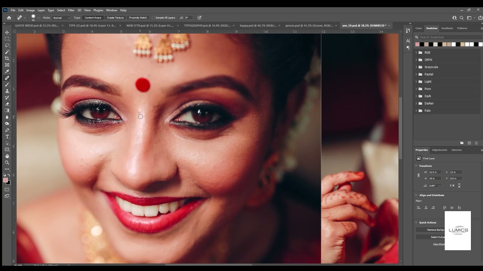The height and width of the screenshot is (271, 483).
Task: Toggle pressure for size icon in options bar
Action: point(200,18)
